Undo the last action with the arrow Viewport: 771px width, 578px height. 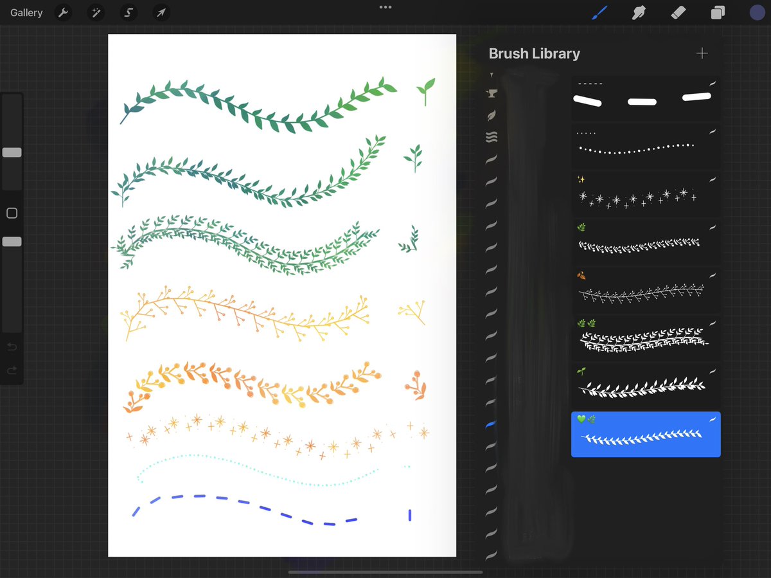click(12, 347)
